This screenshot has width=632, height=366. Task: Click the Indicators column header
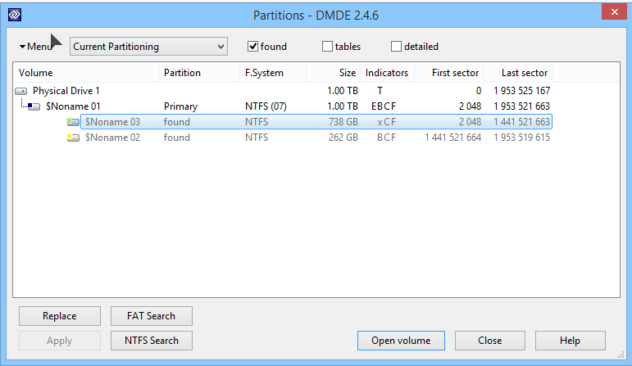coord(387,73)
